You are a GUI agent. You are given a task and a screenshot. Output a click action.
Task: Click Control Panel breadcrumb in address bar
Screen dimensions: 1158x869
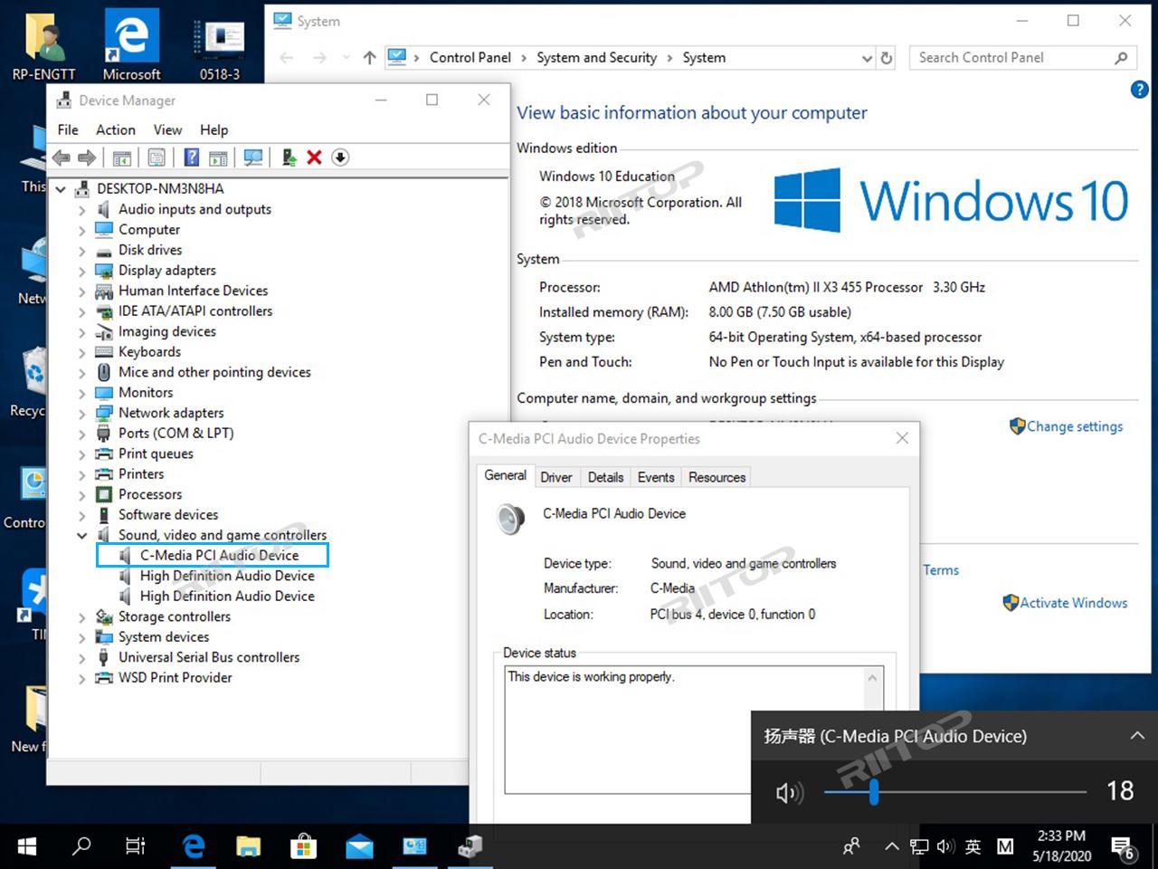[x=470, y=57]
